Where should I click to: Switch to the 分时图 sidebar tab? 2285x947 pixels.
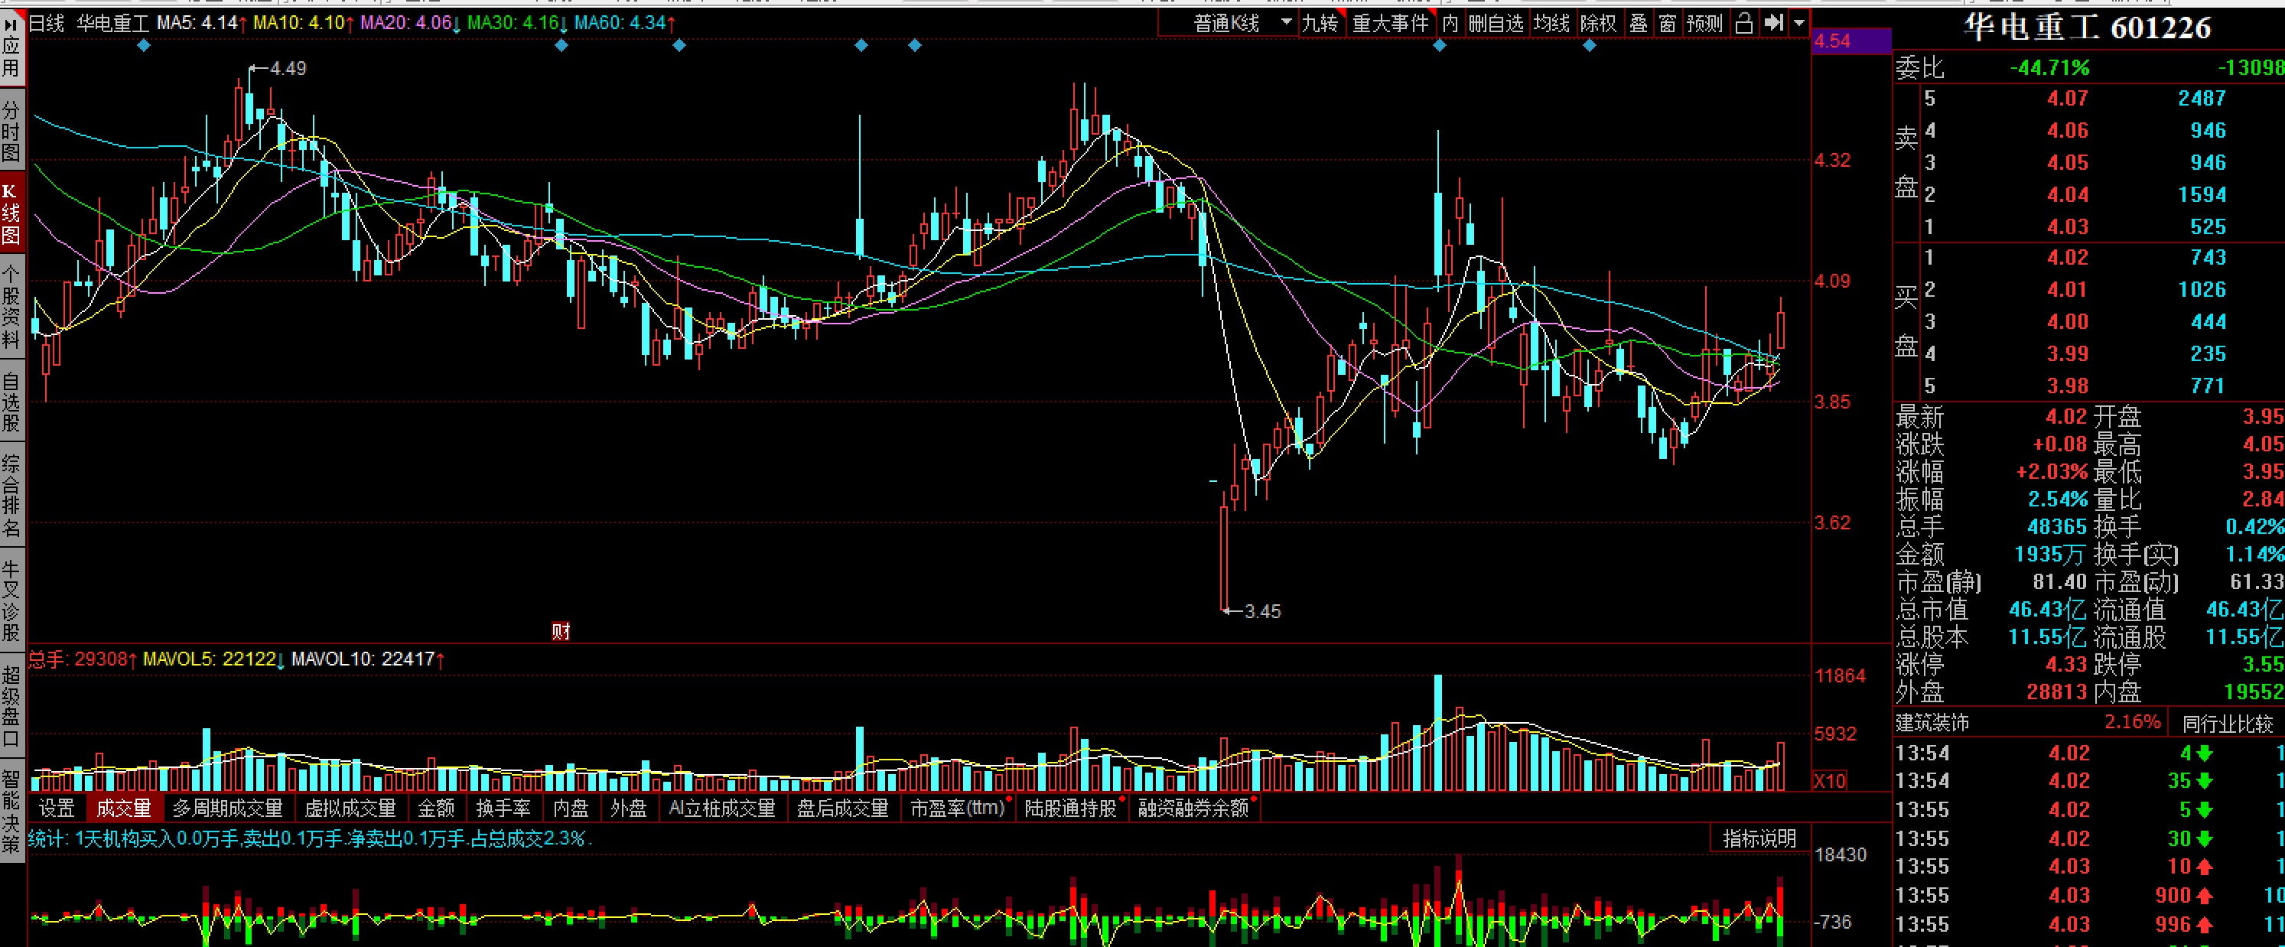[11, 132]
